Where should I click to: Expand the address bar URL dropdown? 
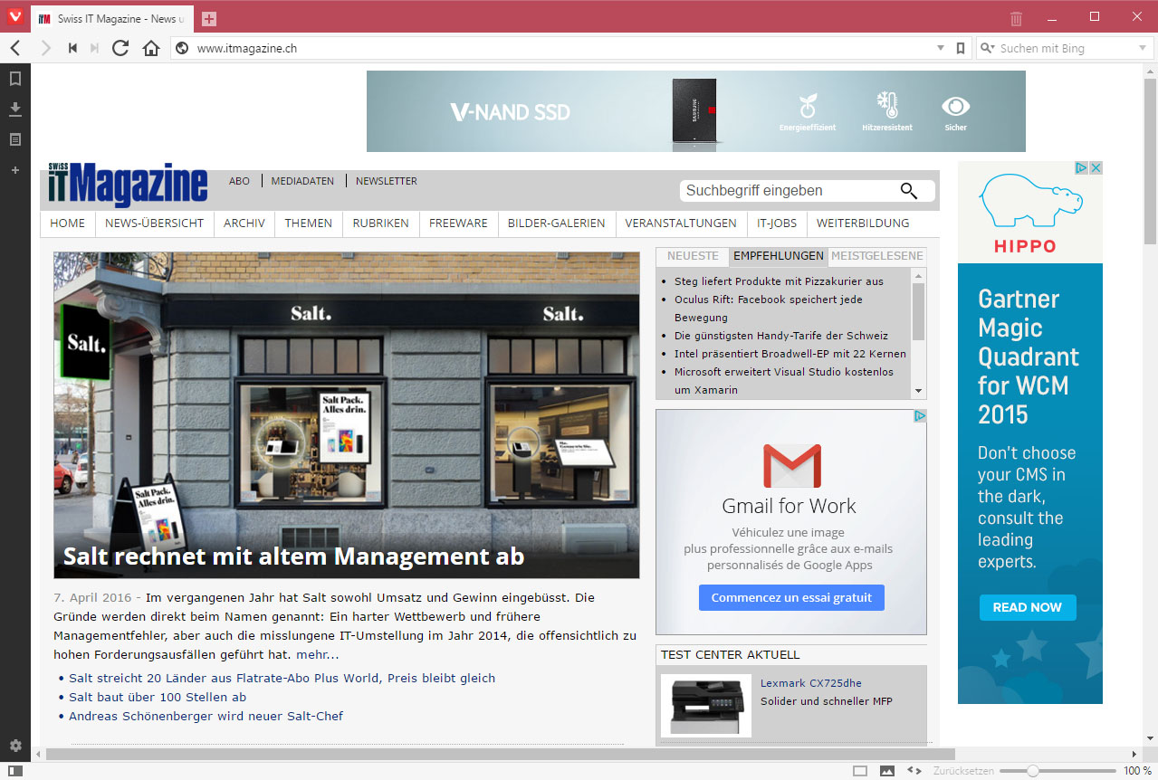click(x=941, y=48)
